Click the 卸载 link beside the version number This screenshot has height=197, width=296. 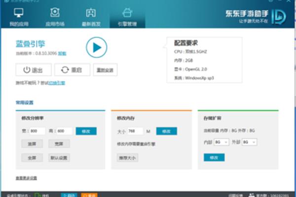coord(62,54)
